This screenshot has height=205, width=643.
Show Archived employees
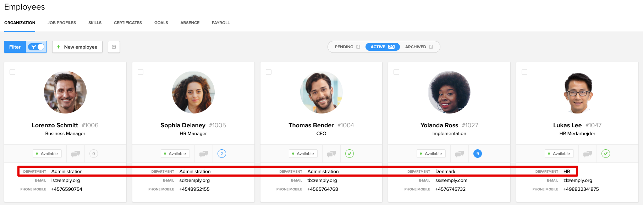[419, 47]
